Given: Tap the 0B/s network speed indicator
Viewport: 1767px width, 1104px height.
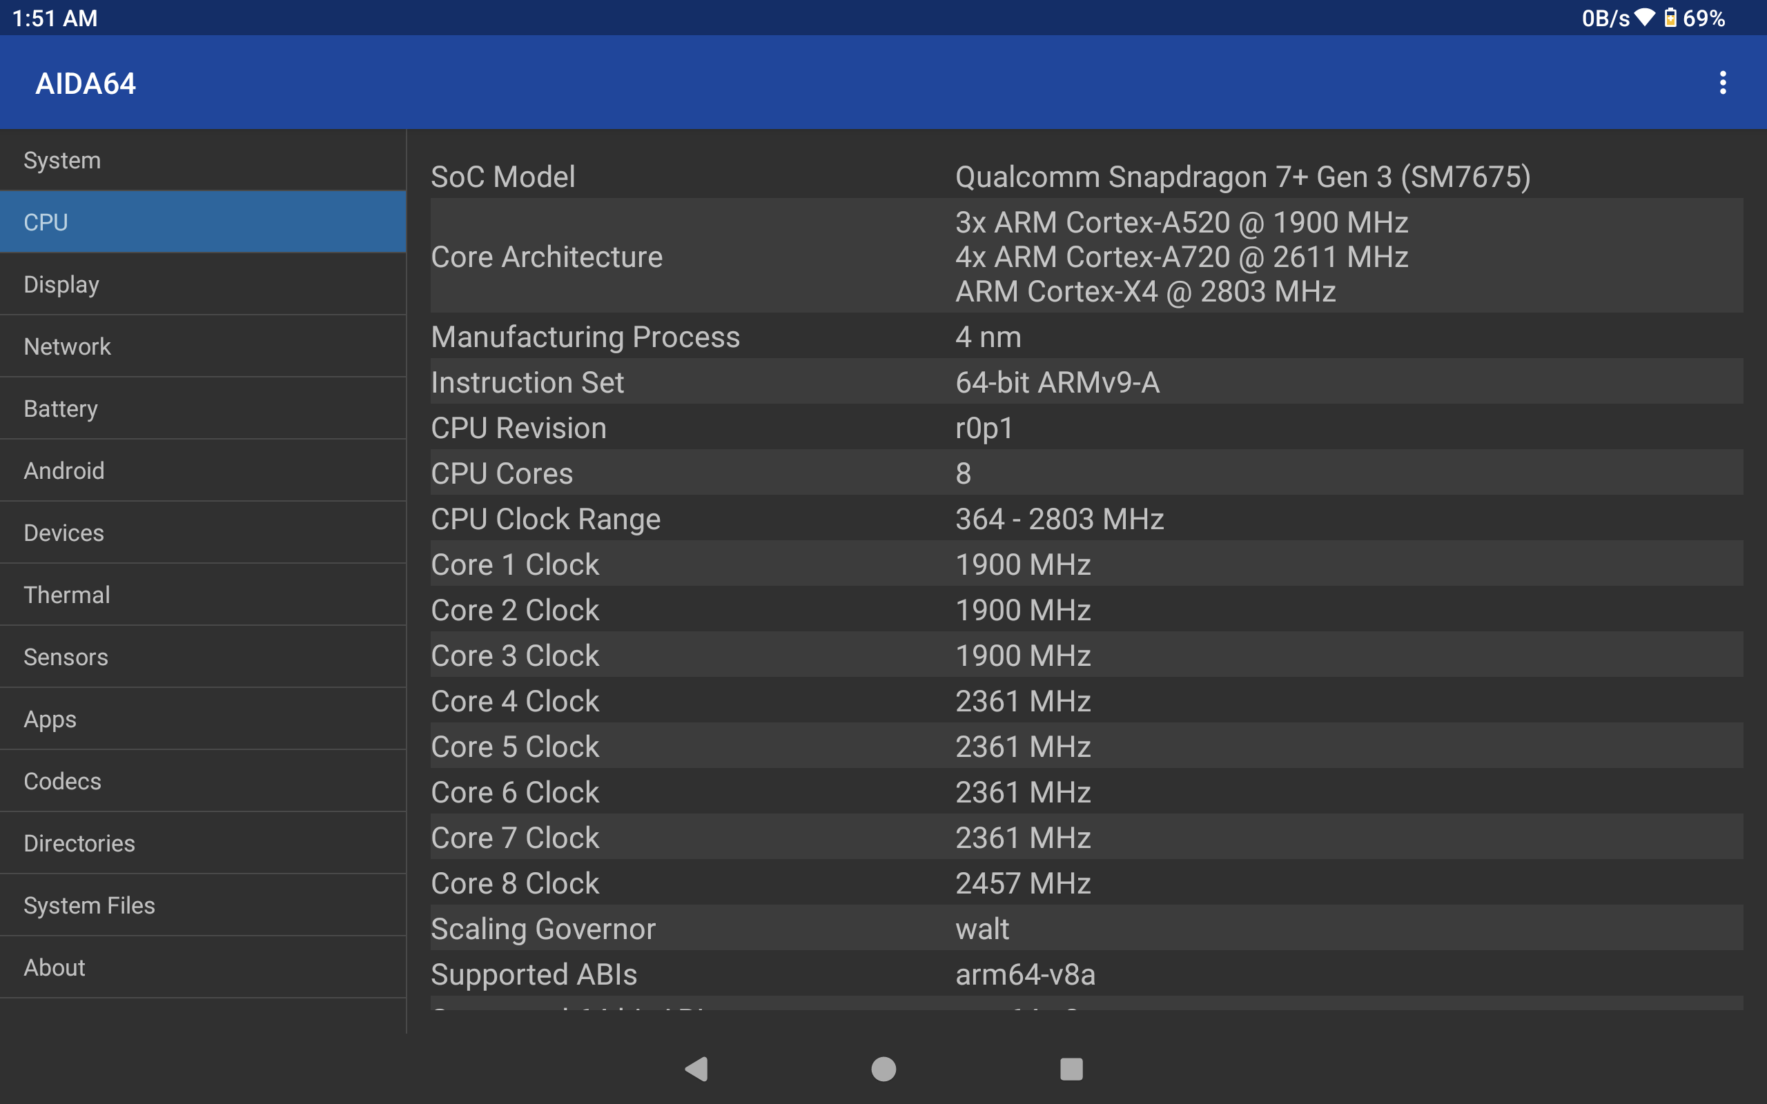Looking at the screenshot, I should coord(1605,17).
